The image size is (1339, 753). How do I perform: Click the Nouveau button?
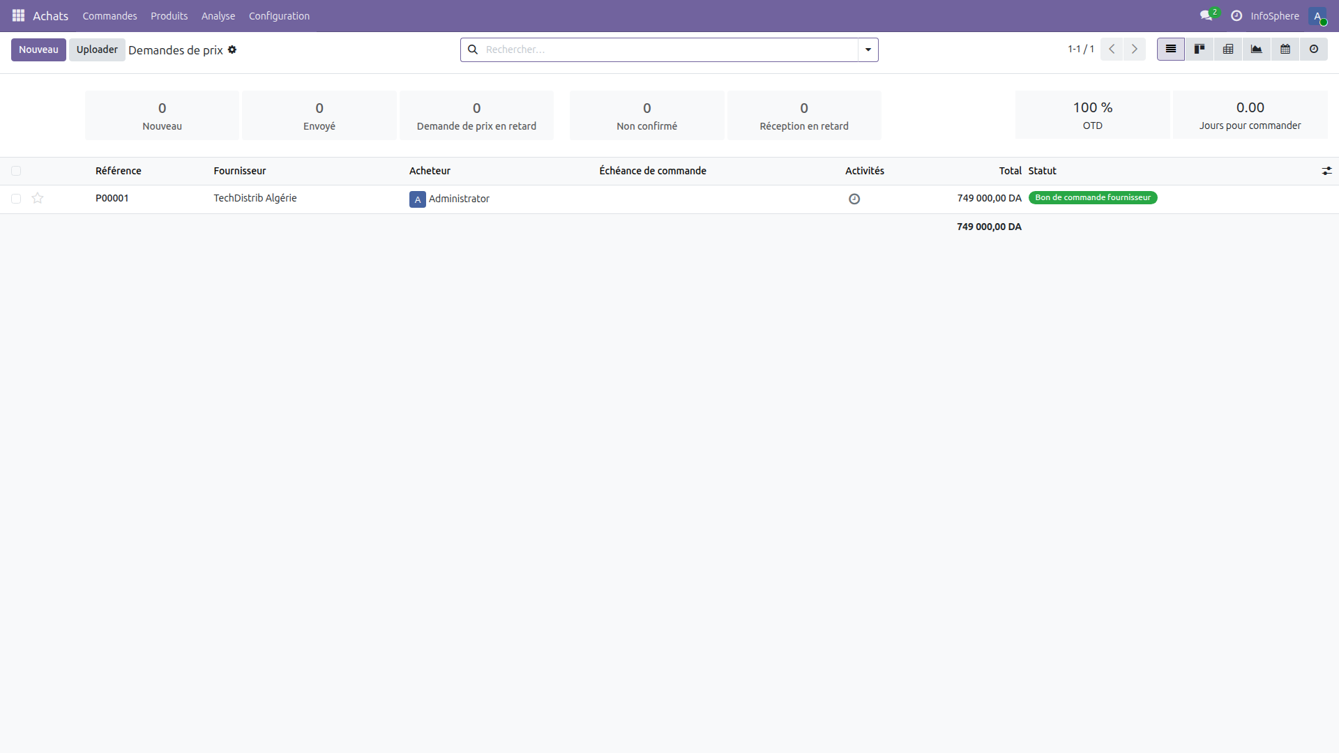pos(38,50)
